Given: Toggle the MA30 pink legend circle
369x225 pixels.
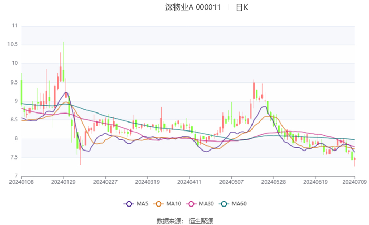Looking at the screenshot, I should coord(191,204).
